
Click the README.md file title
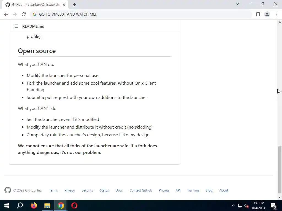point(33,26)
